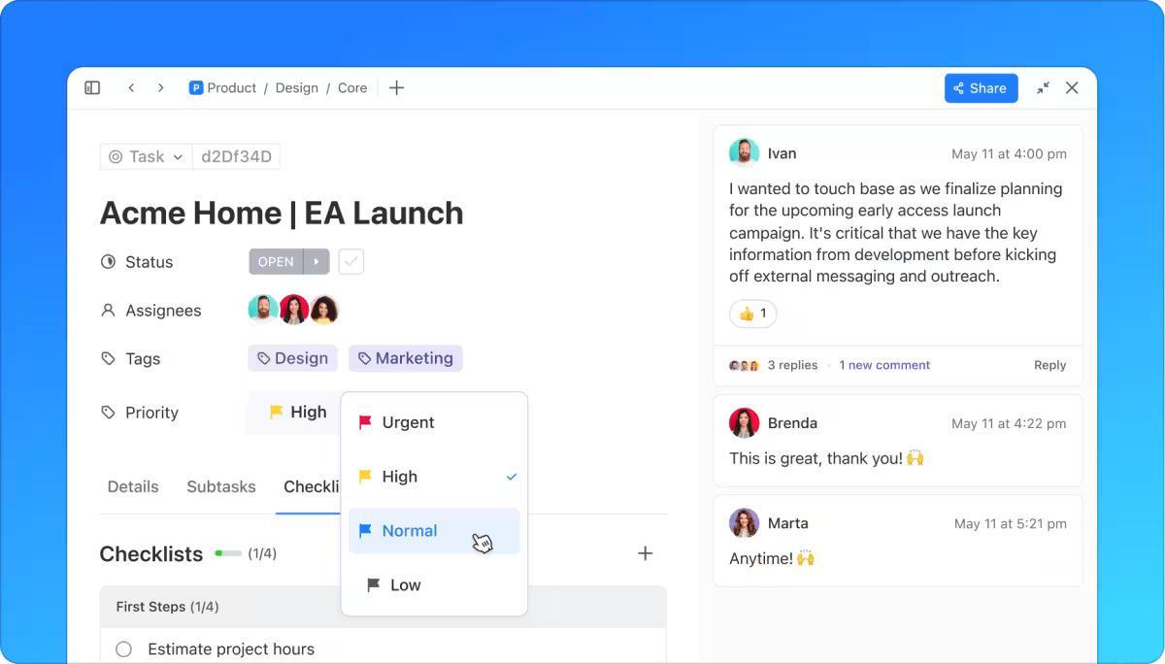Open 3 replies on Ivan's comment
The width and height of the screenshot is (1165, 664).
pos(792,365)
